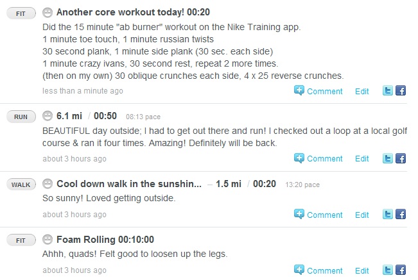
Task: Comment on the Foam Rolling entry
Action: tap(318, 270)
